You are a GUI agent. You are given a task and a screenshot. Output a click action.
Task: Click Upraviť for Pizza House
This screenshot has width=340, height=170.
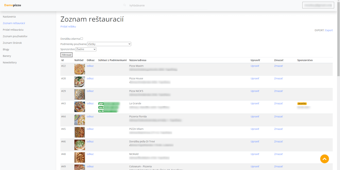coord(255,79)
